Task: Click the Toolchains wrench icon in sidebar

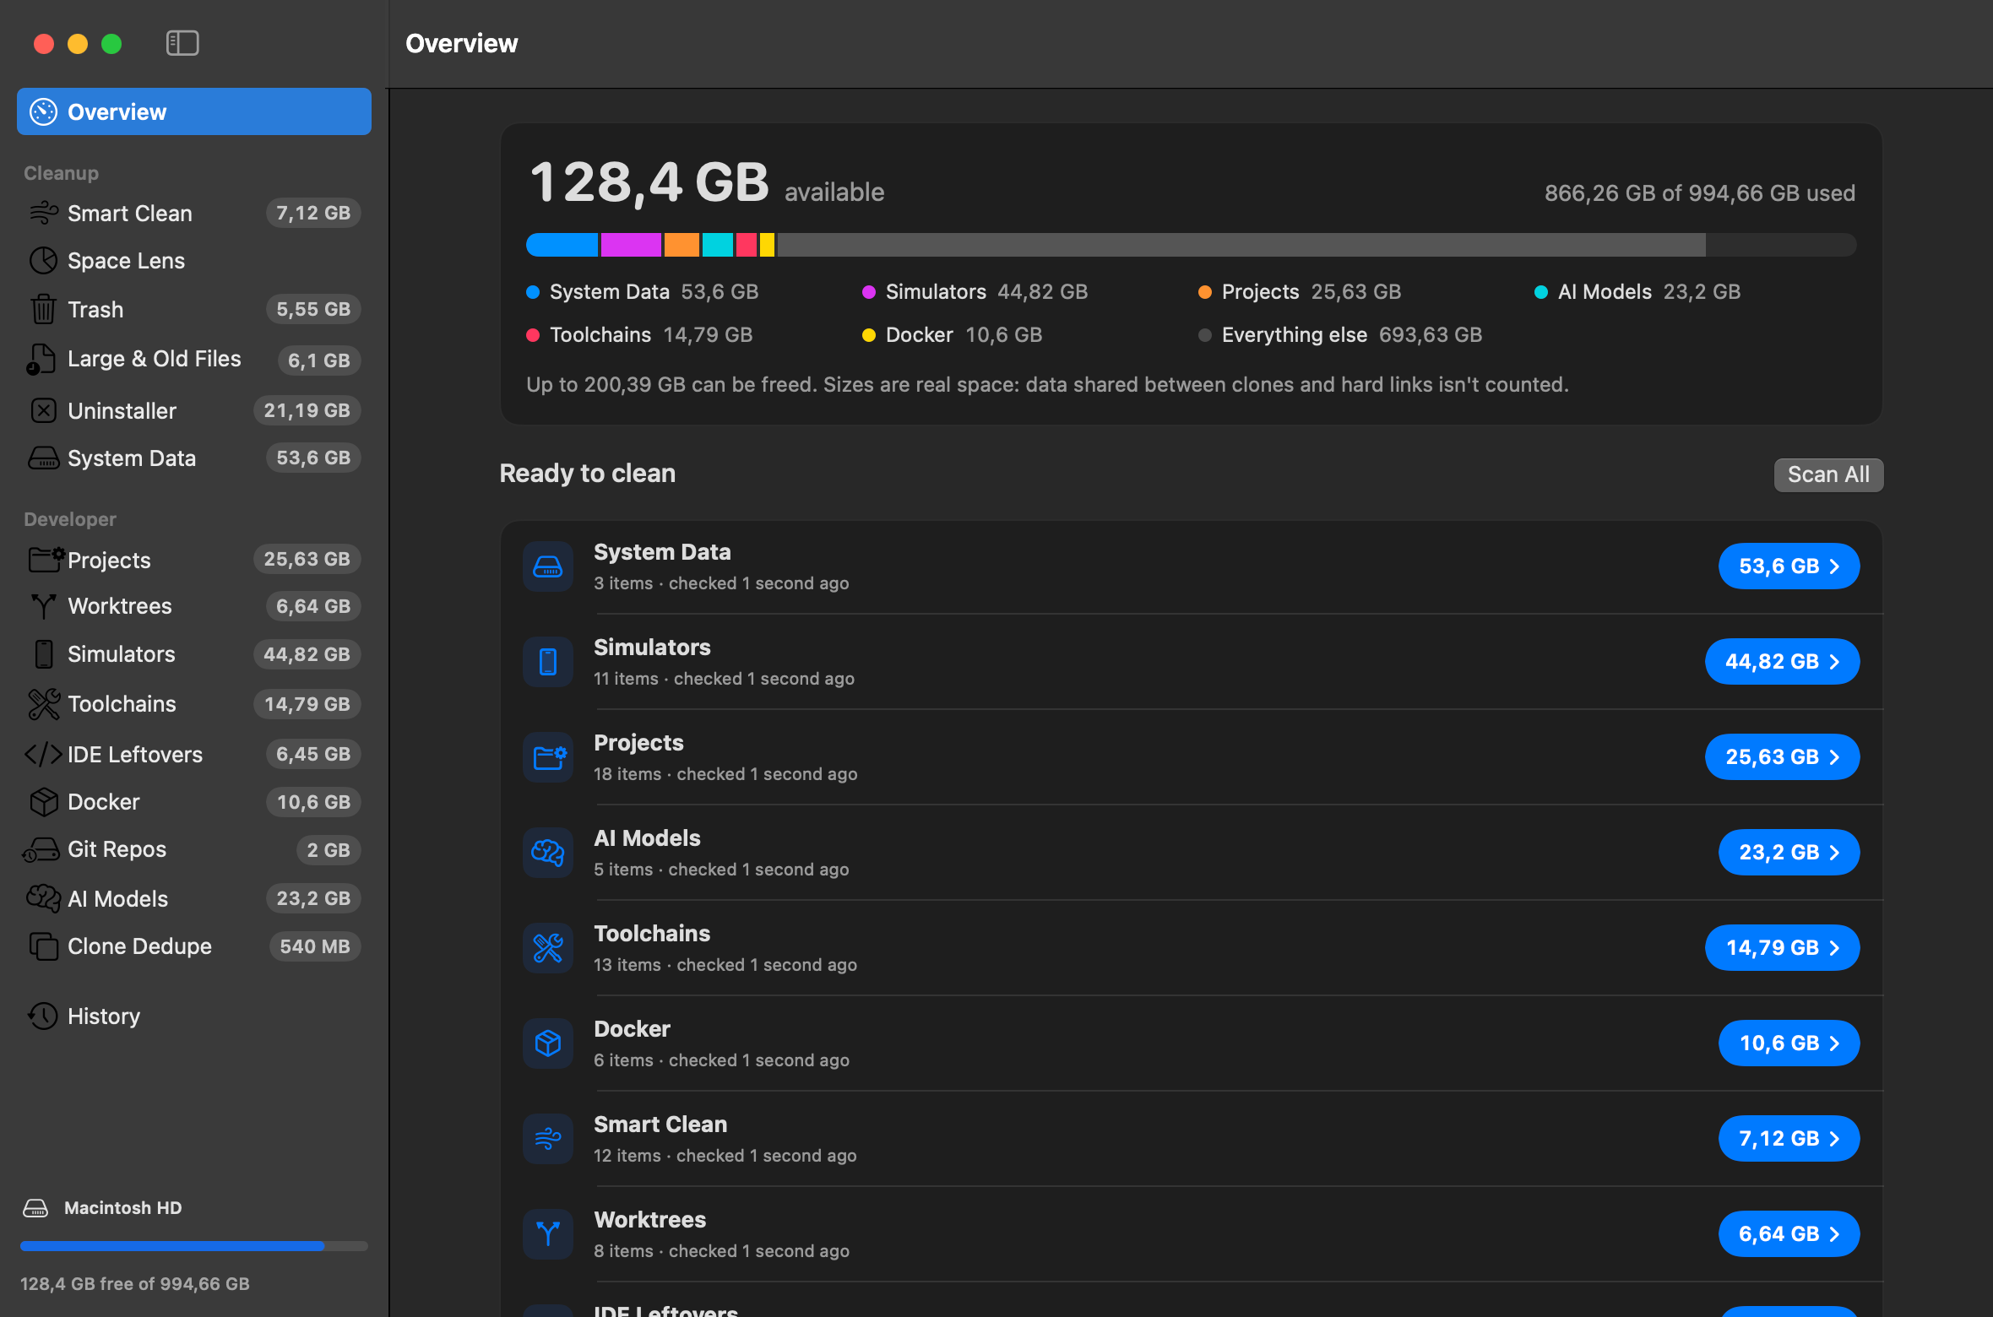Action: [44, 704]
